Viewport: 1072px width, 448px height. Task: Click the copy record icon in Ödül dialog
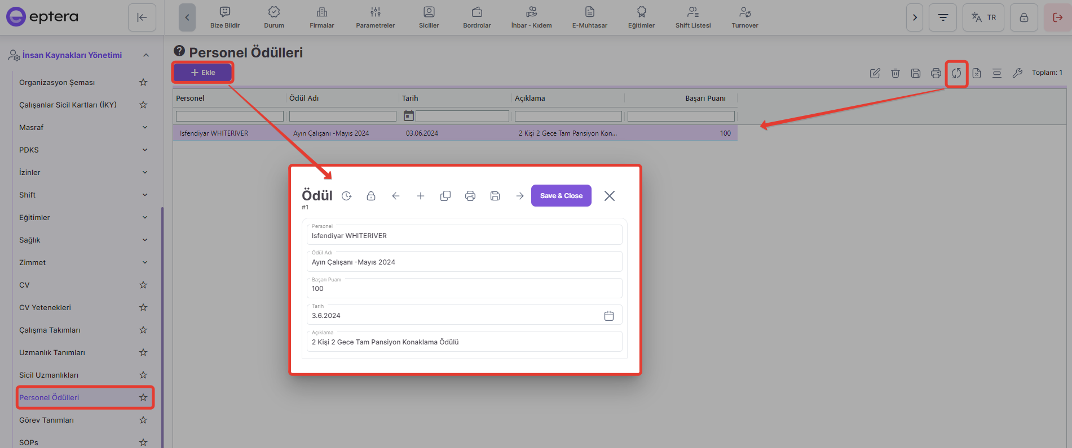(x=445, y=196)
